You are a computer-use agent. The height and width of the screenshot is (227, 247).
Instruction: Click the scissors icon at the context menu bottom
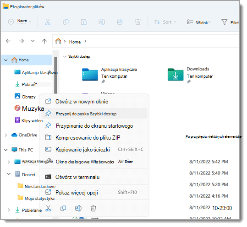pyautogui.click(x=48, y=208)
